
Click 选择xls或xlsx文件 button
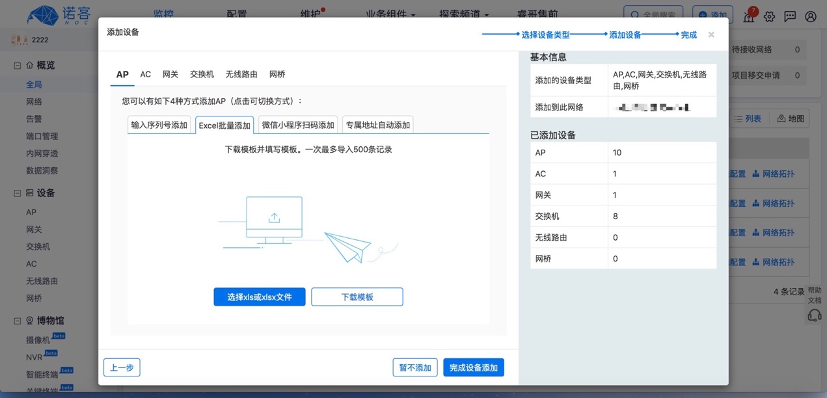click(x=259, y=297)
